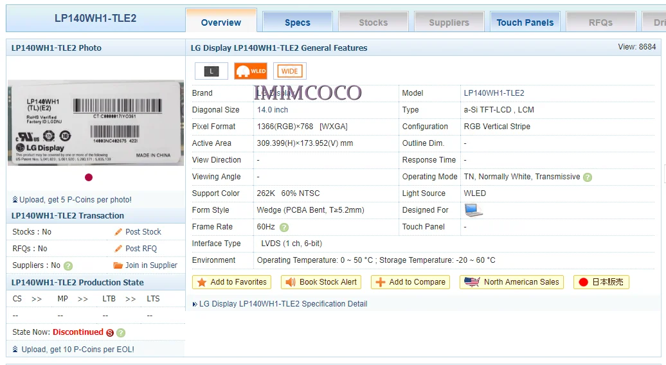The image size is (666, 365).
Task: Click the discontinued red status icon
Action: click(109, 333)
